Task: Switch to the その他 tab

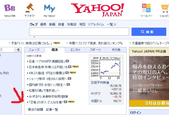Action: click(x=116, y=50)
